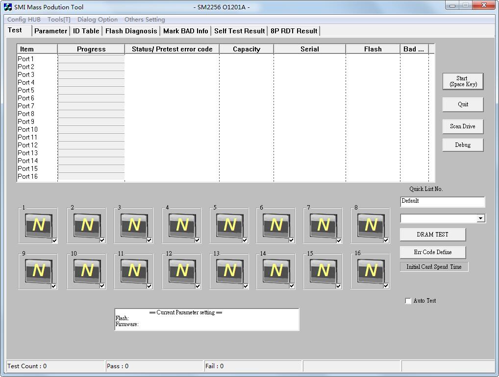
Task: Expand the Quick List dropdown arrow
Action: pos(480,218)
